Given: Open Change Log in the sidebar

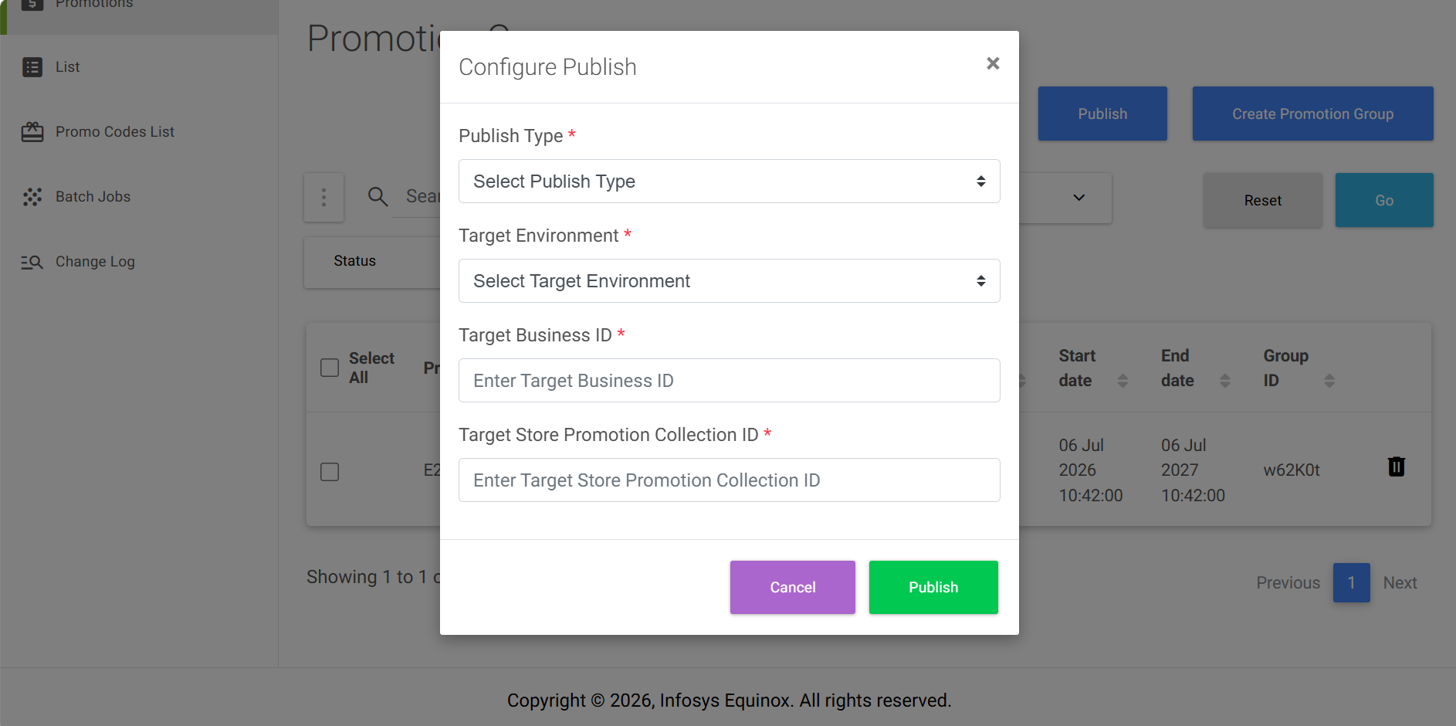Looking at the screenshot, I should point(95,262).
